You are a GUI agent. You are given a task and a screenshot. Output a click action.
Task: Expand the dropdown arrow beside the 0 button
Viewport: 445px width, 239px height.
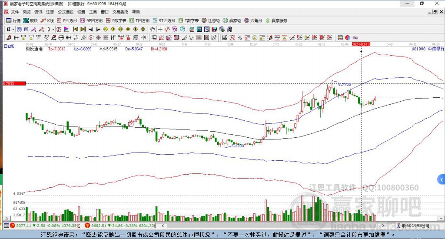[53, 29]
